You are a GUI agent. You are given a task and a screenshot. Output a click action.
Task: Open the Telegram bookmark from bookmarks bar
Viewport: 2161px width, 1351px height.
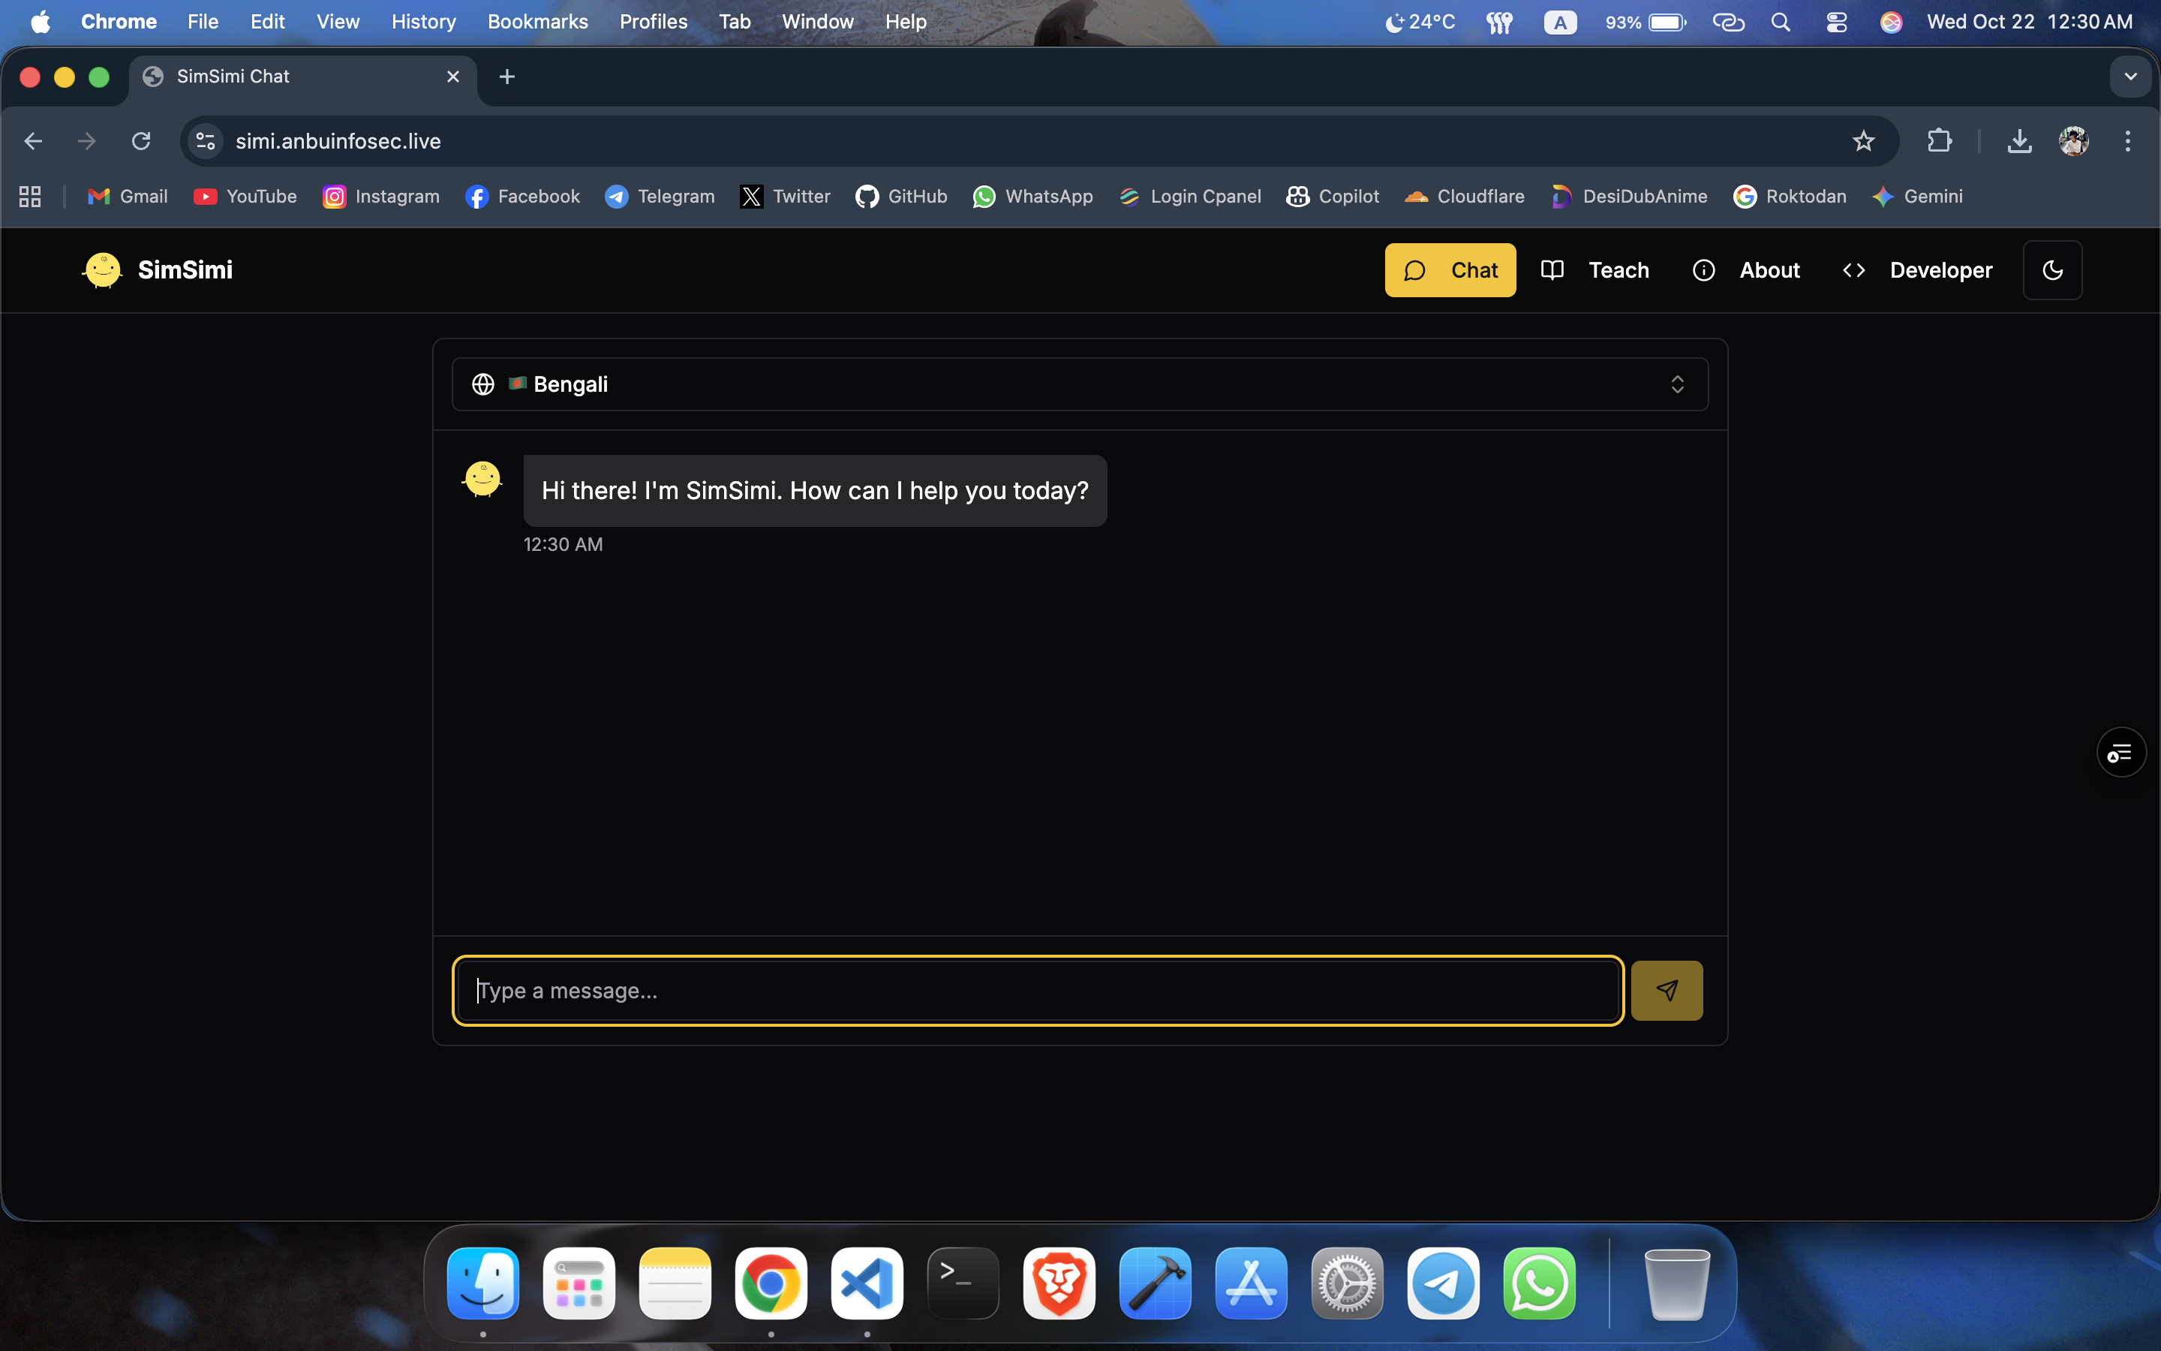pos(659,197)
